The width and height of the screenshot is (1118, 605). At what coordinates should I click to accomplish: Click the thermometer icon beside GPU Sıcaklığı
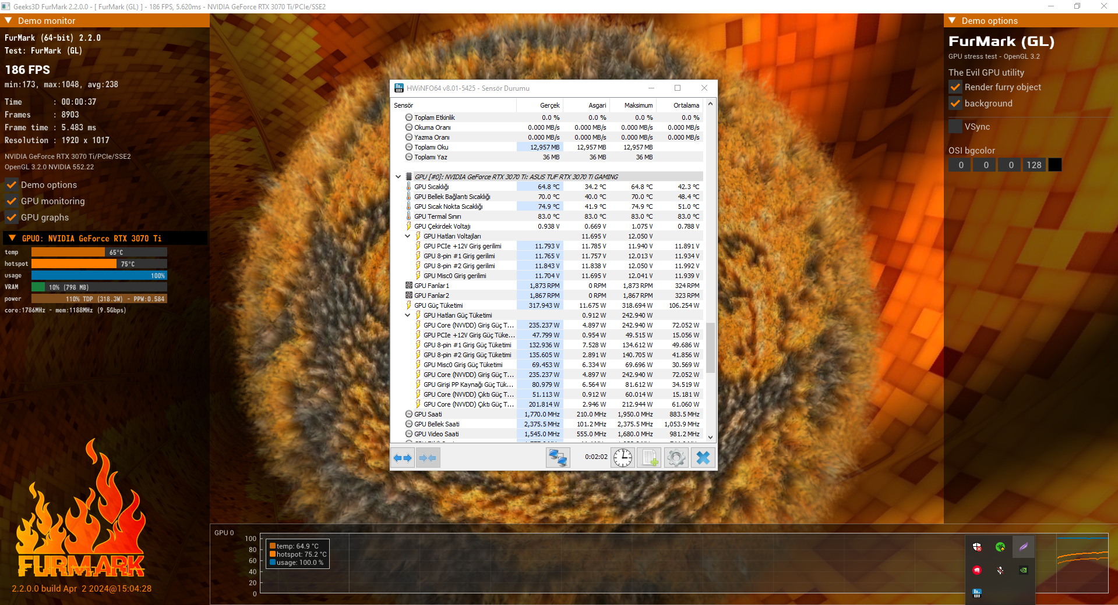click(408, 187)
